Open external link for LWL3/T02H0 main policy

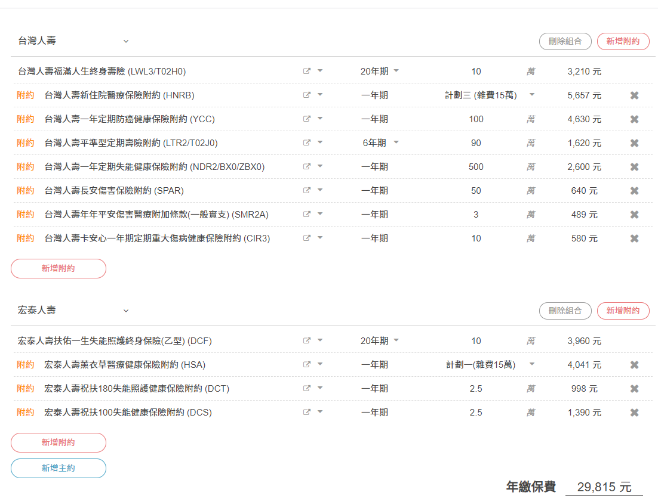(307, 71)
